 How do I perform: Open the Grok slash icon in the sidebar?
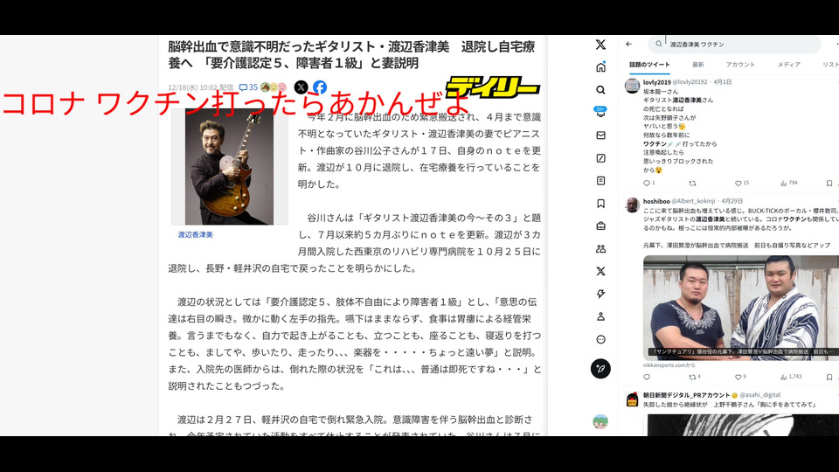600,158
